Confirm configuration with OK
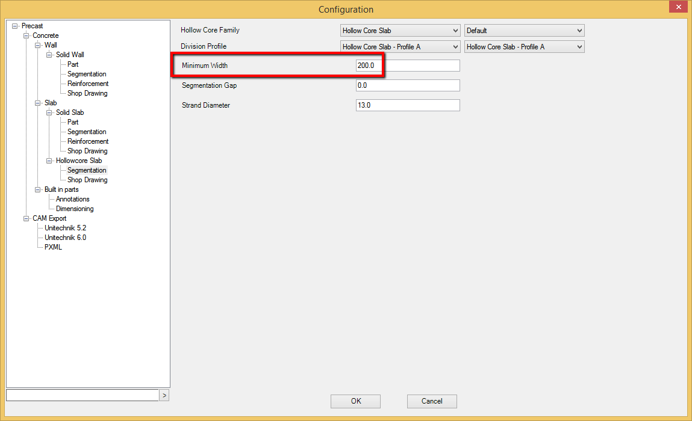The width and height of the screenshot is (692, 421). tap(355, 401)
